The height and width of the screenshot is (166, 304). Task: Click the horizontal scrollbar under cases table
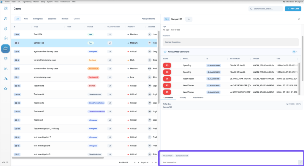58,158
